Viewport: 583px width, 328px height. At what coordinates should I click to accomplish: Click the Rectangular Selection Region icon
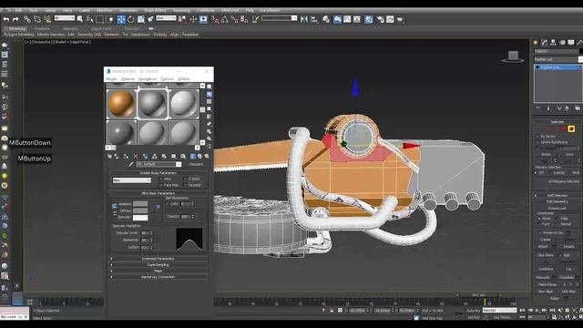(x=99, y=19)
